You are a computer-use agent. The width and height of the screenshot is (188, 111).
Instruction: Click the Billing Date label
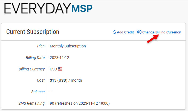[x=35, y=58]
